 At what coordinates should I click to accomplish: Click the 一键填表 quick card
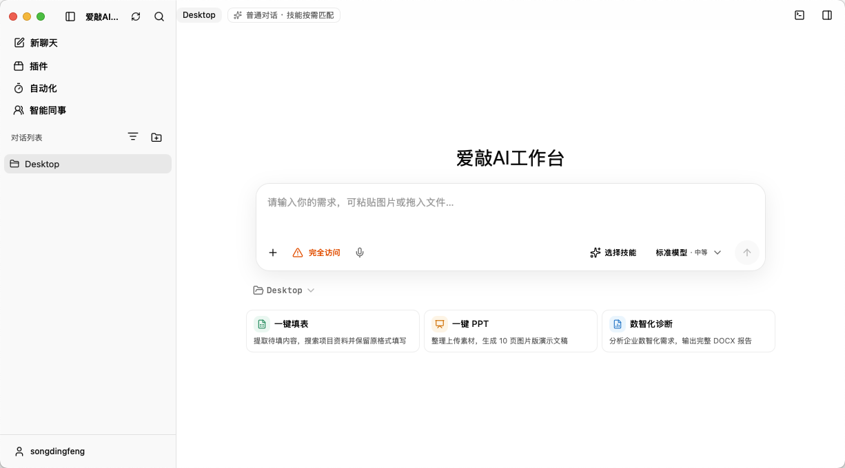pyautogui.click(x=333, y=331)
